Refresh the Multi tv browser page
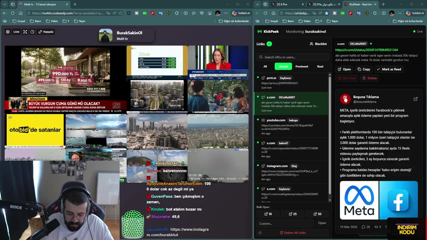The image size is (427, 240). tap(12, 13)
